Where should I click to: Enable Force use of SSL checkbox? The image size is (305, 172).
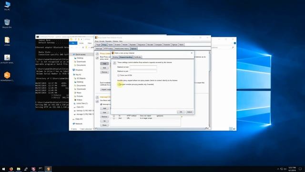119,75
